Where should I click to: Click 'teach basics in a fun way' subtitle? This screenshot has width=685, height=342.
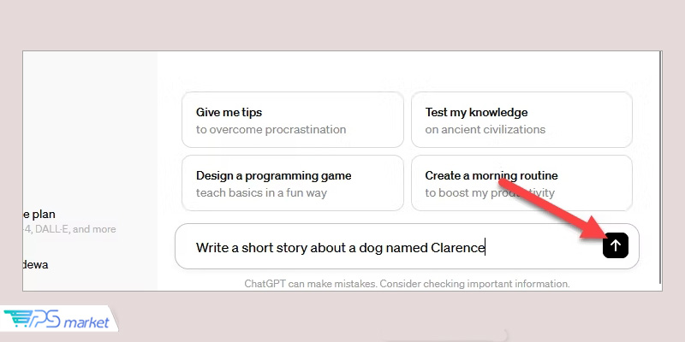[x=261, y=193]
